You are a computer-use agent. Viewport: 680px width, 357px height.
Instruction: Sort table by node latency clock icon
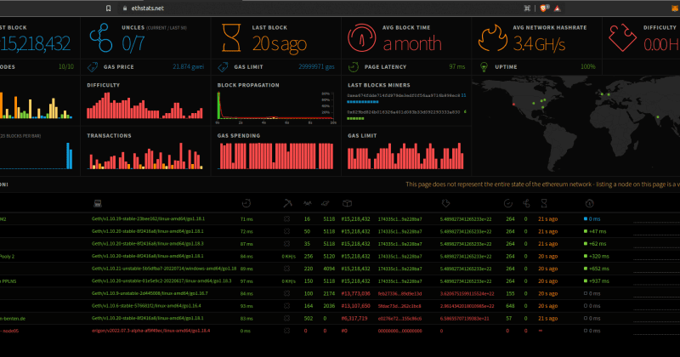coord(246,203)
